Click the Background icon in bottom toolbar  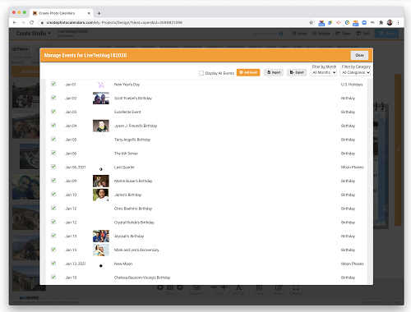coord(196,287)
